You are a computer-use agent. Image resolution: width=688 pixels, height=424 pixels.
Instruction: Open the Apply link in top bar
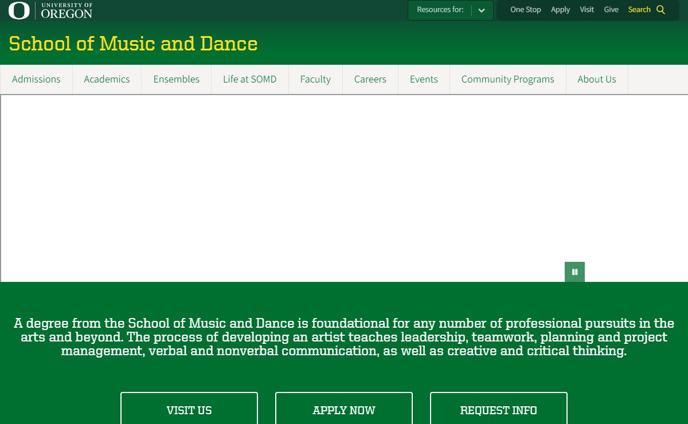click(560, 10)
